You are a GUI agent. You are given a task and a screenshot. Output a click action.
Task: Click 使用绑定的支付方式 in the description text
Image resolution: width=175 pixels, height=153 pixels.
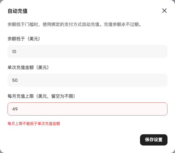(62, 24)
